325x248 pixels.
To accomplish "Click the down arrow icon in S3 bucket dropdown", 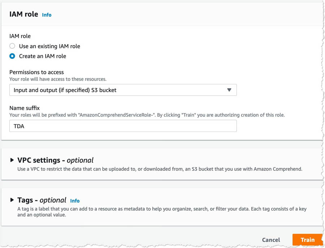I will (x=229, y=90).
